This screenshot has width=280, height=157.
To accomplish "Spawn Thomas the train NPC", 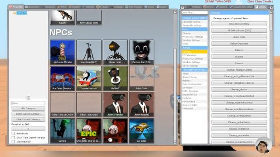I will click(x=89, y=78).
